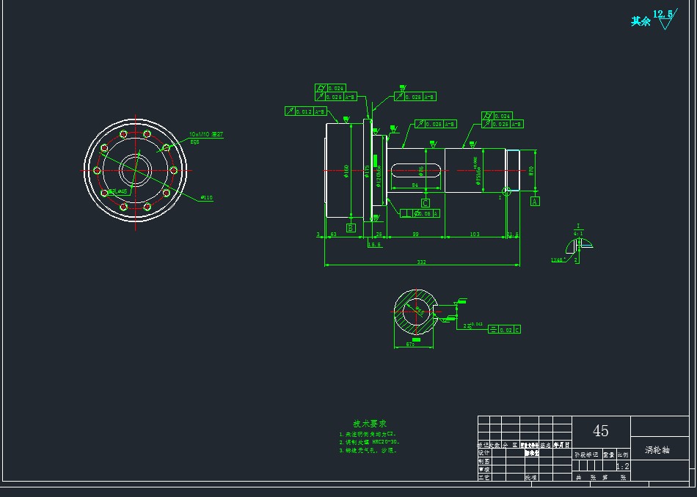697x497 pixels.
Task: Click the 制图 cell in title block
Action: pyautogui.click(x=483, y=461)
